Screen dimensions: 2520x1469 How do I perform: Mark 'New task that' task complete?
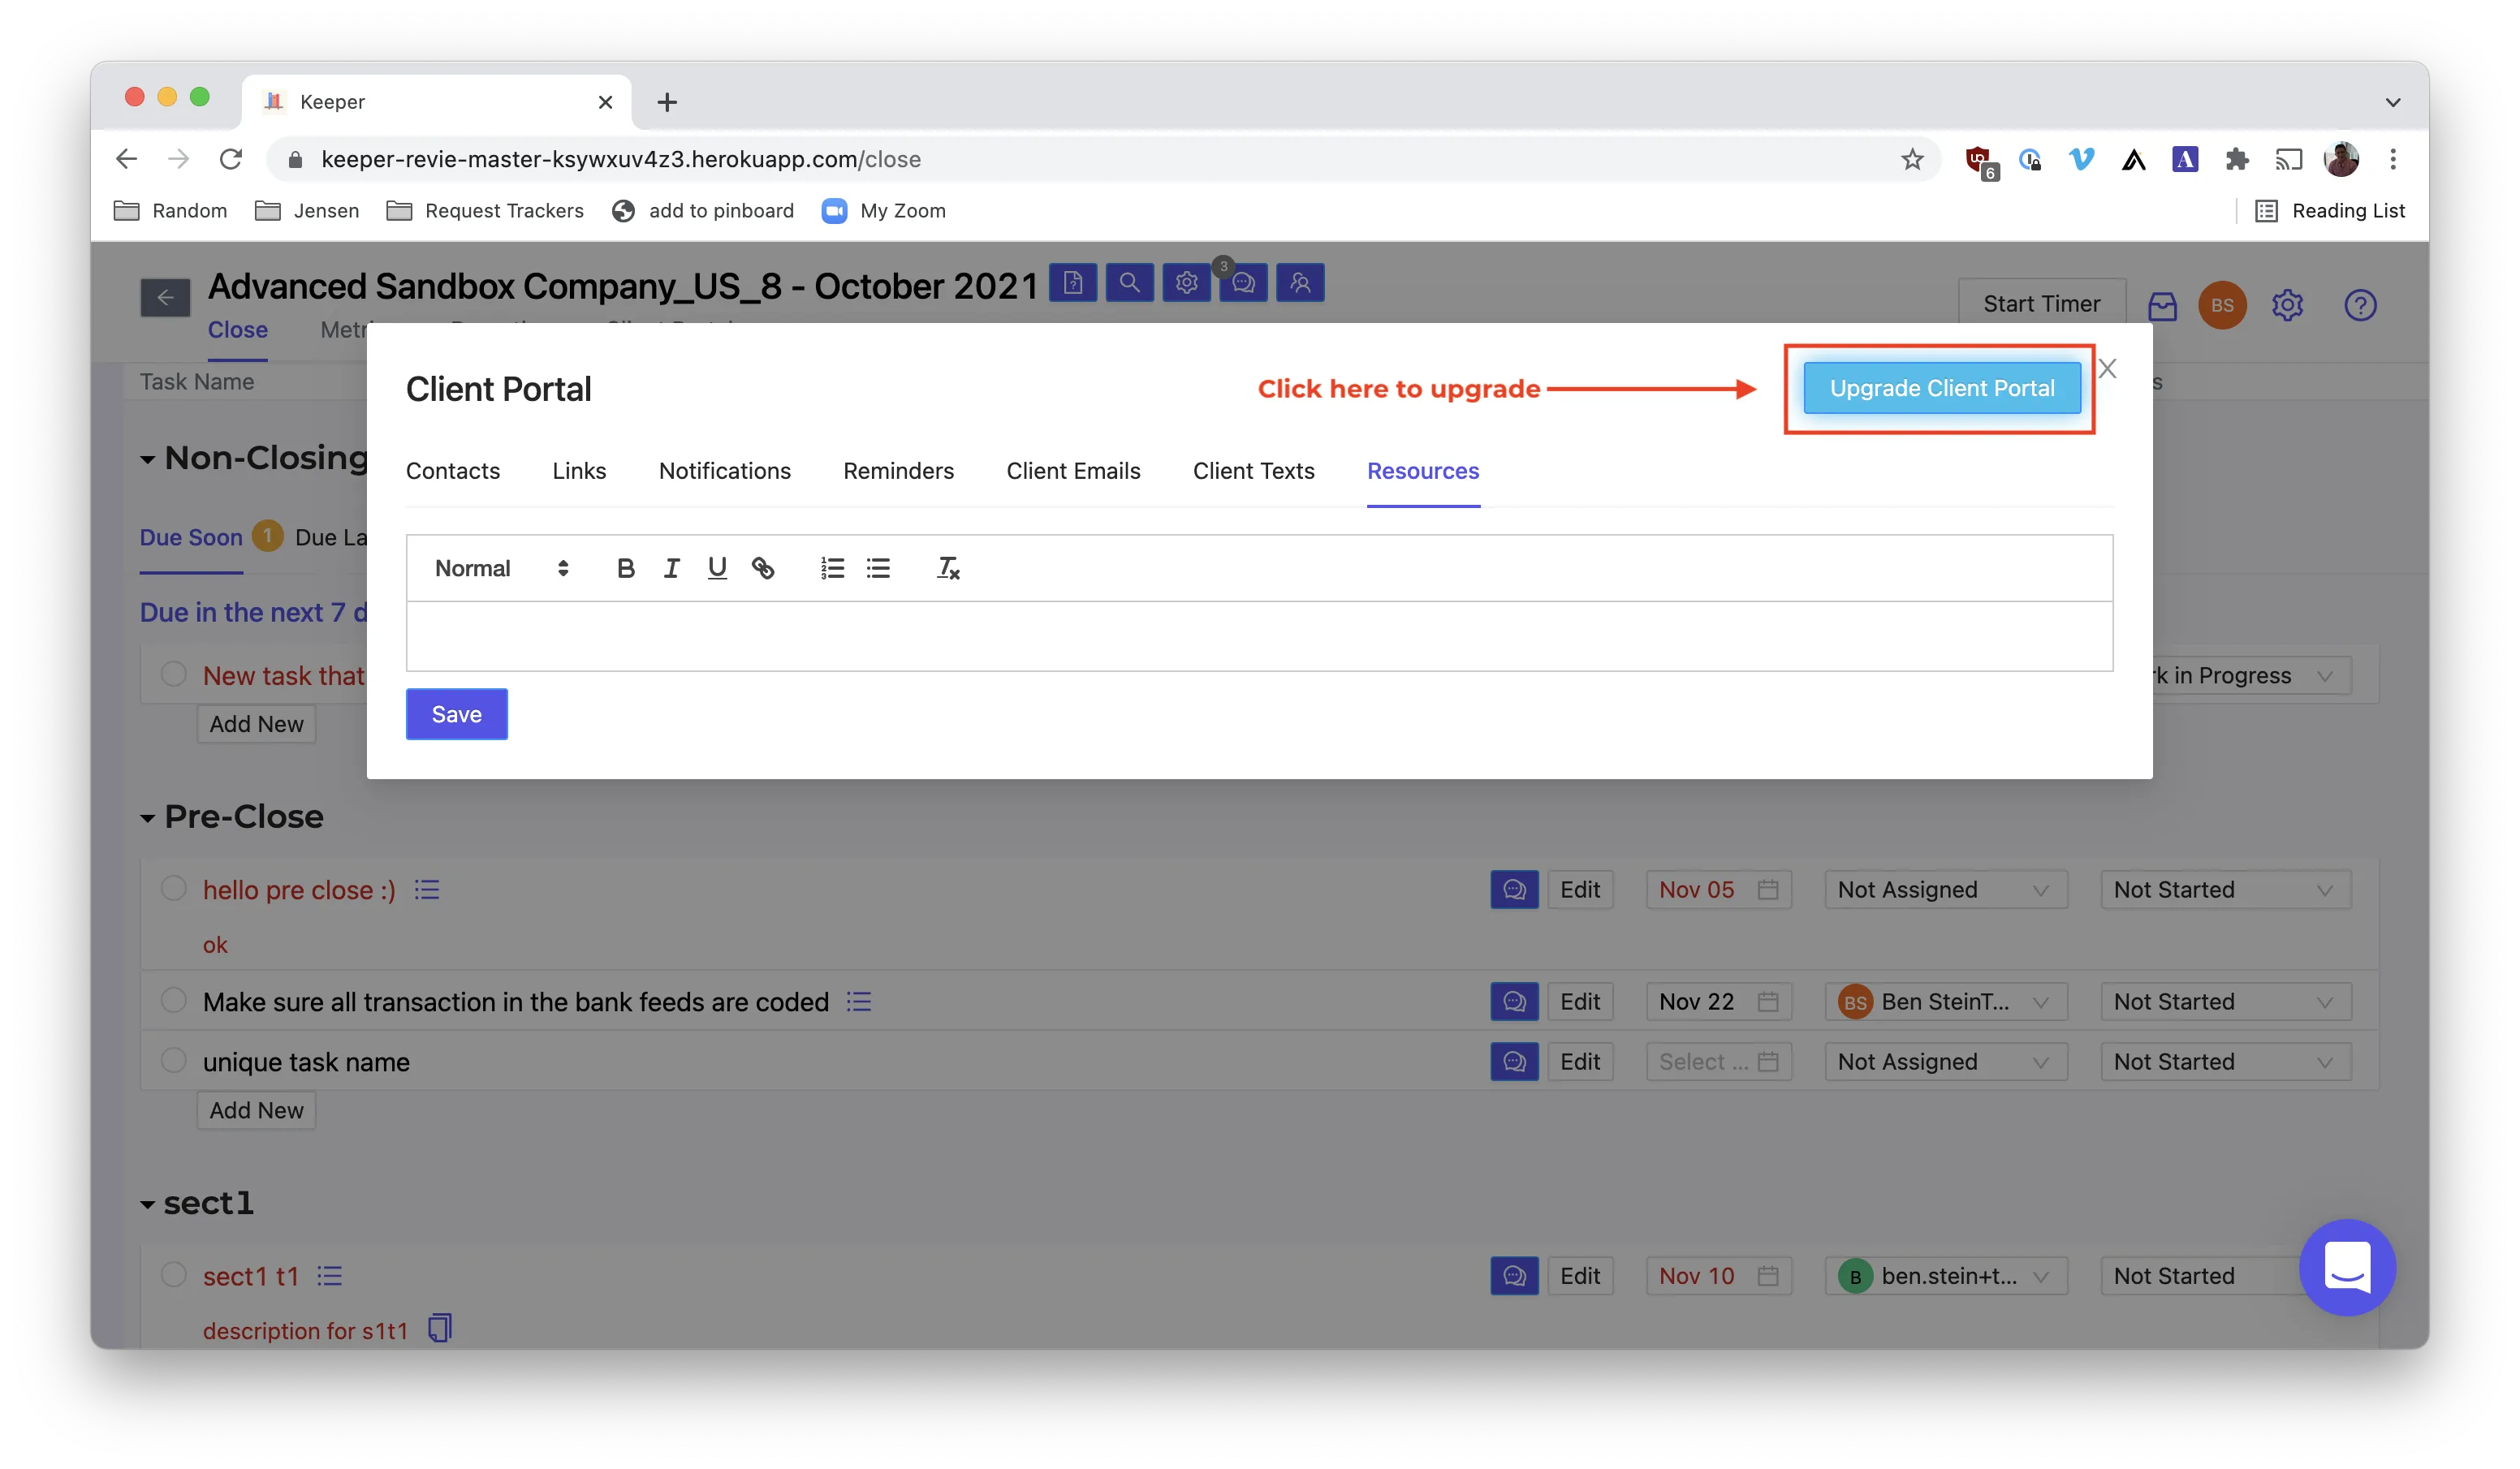click(174, 674)
